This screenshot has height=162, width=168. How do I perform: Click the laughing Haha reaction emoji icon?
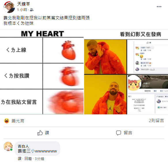coord(7,121)
